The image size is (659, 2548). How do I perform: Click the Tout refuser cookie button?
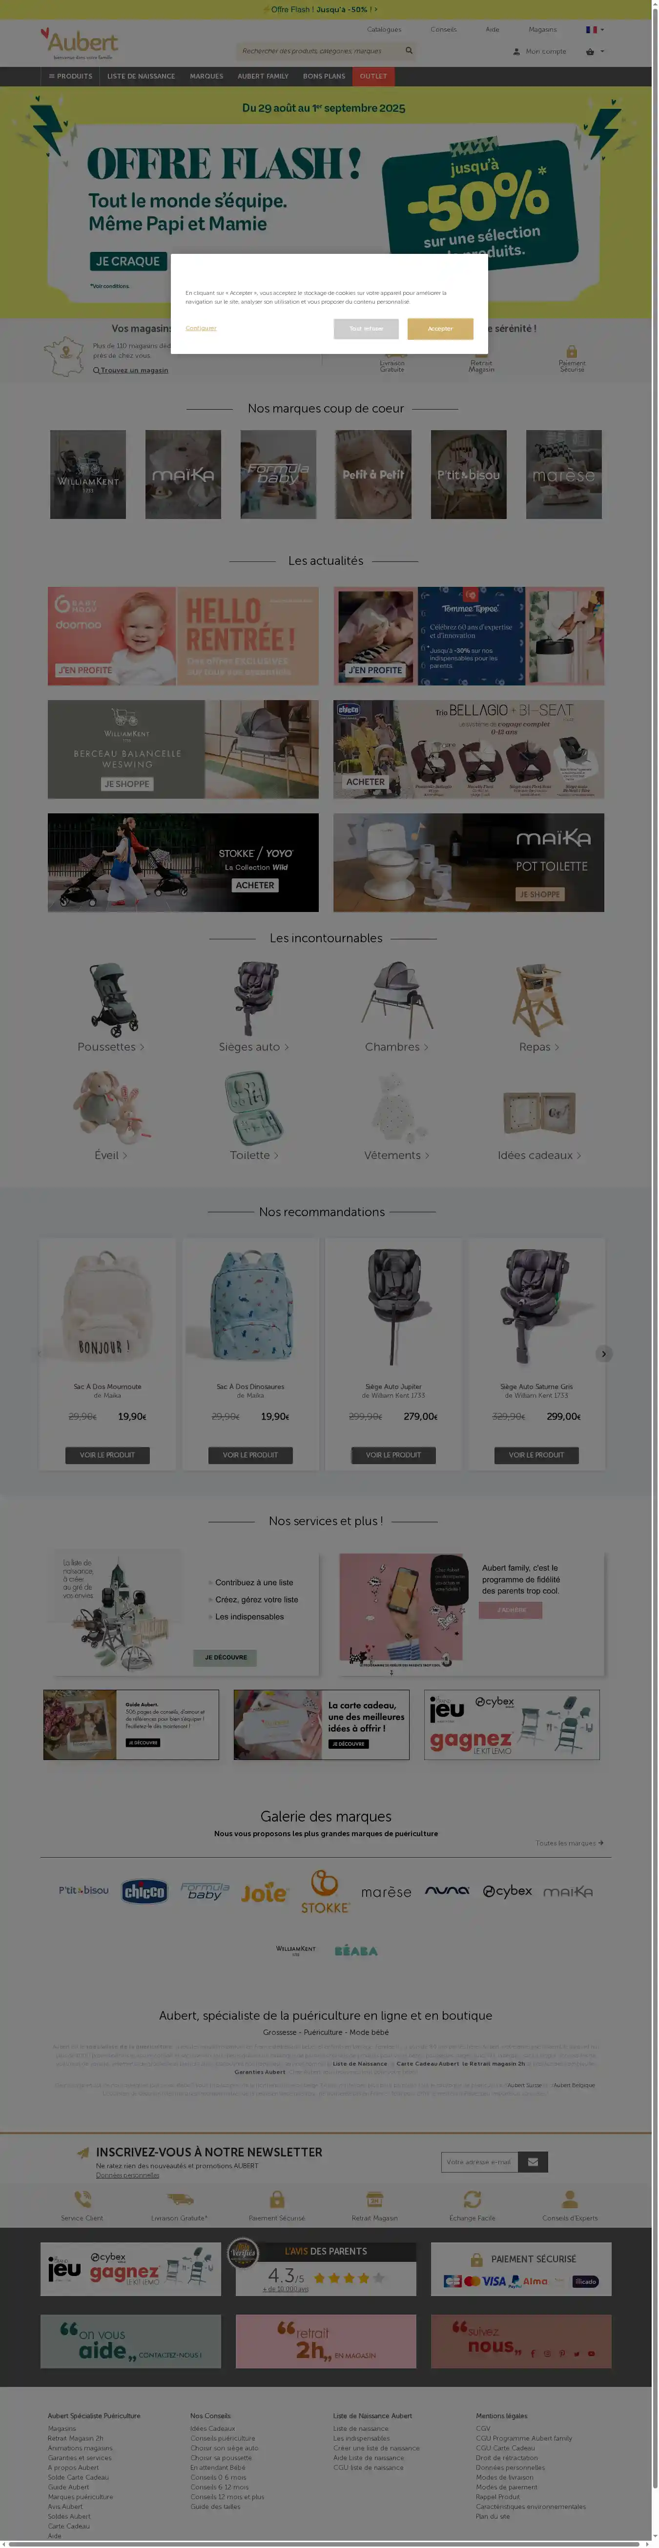pyautogui.click(x=366, y=329)
